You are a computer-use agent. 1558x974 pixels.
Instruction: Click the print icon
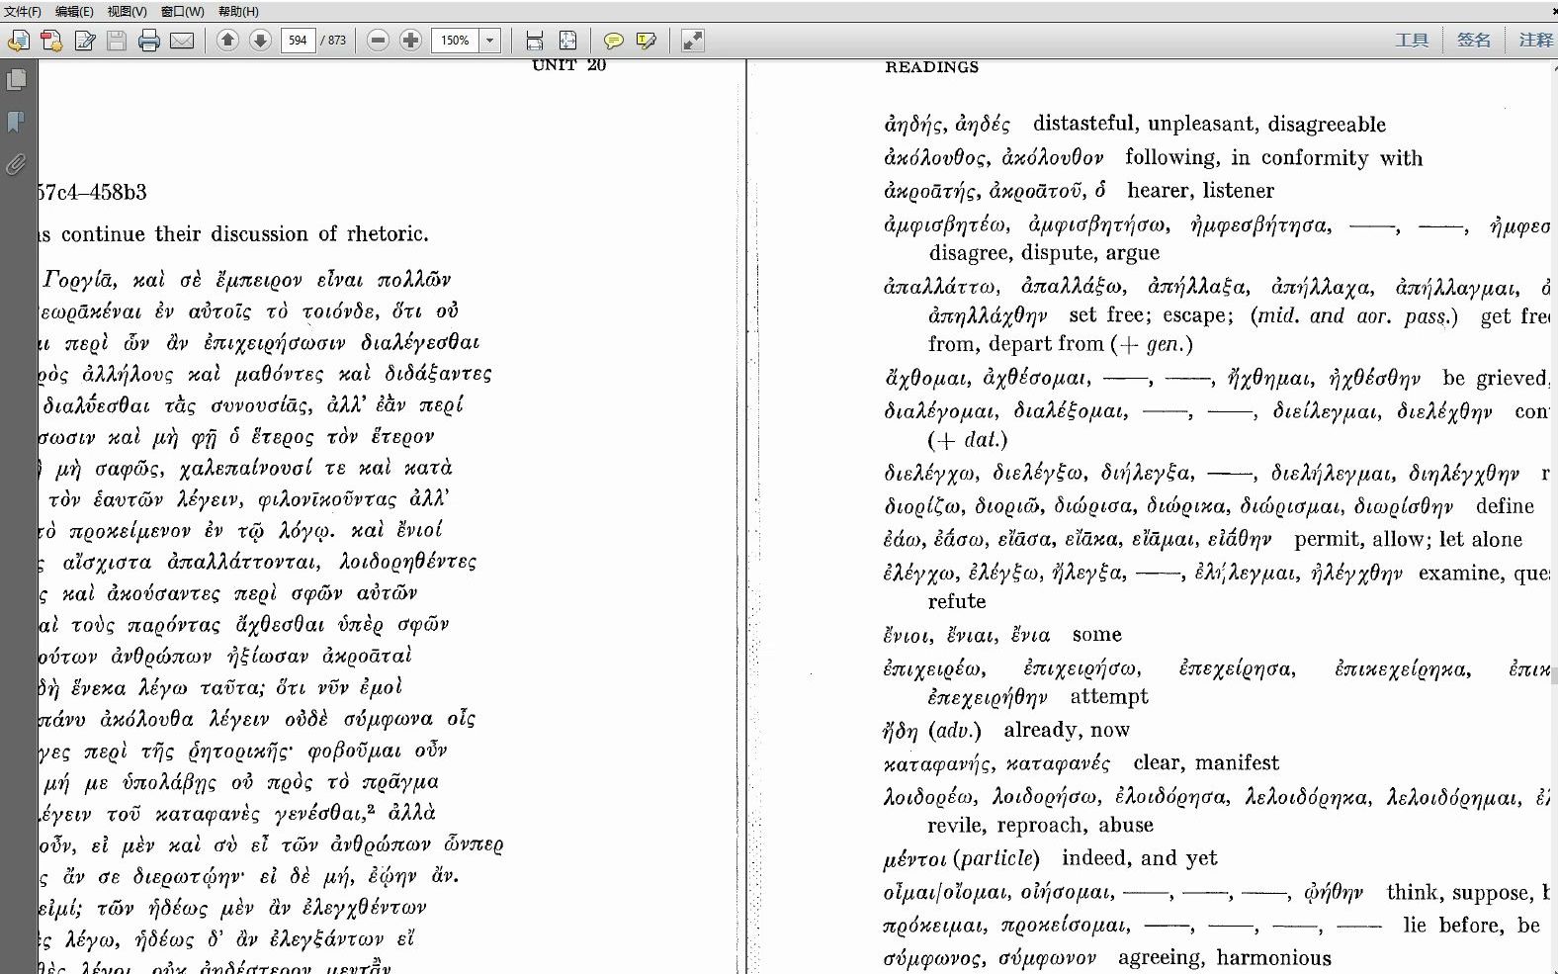(149, 41)
